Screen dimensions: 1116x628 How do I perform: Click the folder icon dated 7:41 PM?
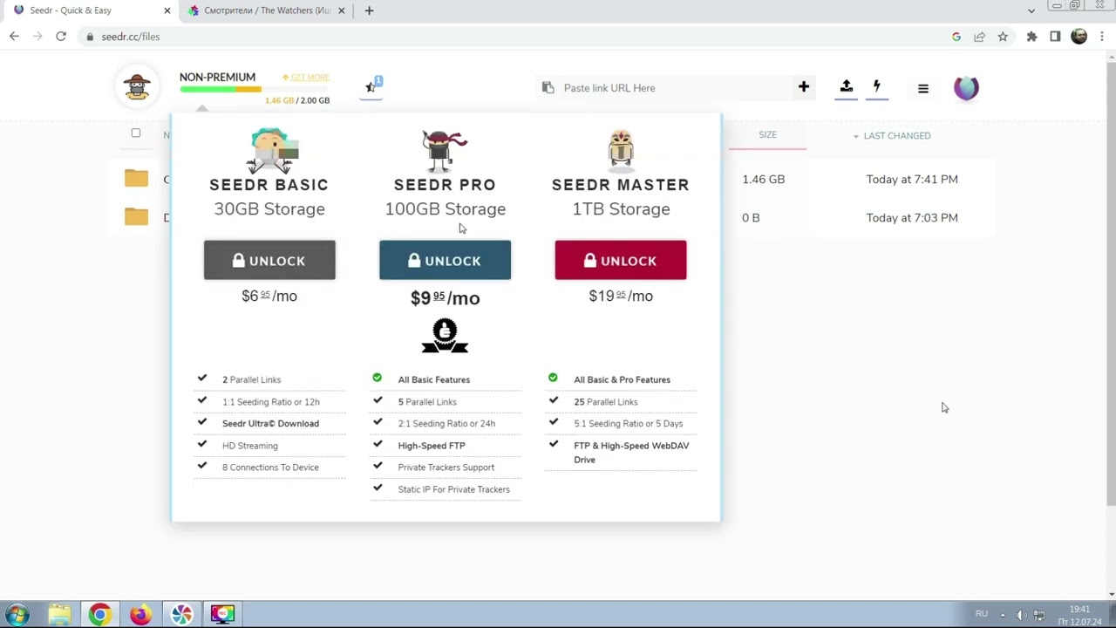pyautogui.click(x=136, y=179)
